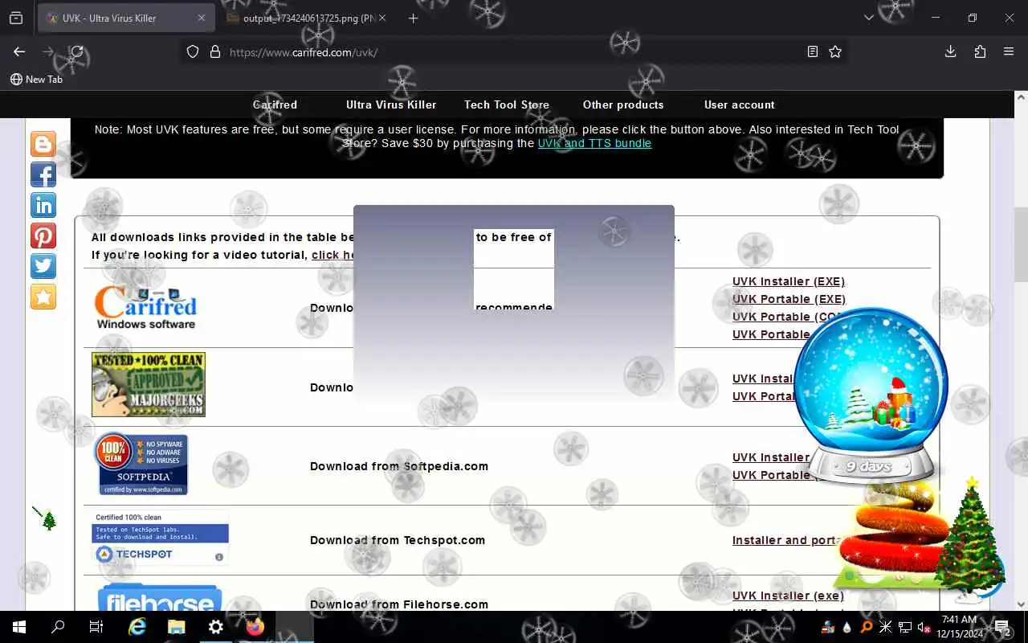This screenshot has height=643, width=1028.
Task: Click Download from Filehorse.com text
Action: [399, 604]
